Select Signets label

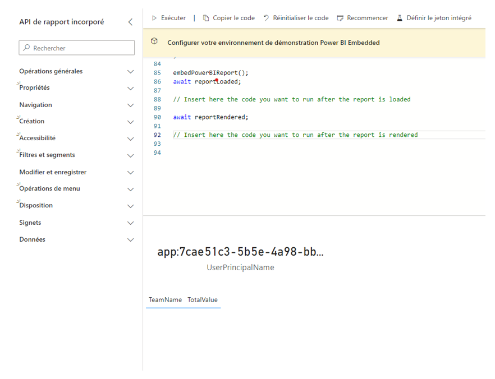[x=30, y=223]
